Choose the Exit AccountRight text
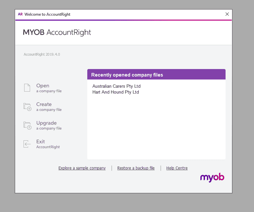The width and height of the screenshot is (254, 212). [48, 144]
